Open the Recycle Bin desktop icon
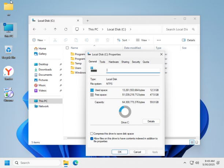The width and height of the screenshot is (224, 168). [8, 52]
